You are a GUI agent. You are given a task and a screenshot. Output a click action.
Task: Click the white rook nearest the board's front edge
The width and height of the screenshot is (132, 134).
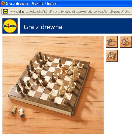[65, 99]
